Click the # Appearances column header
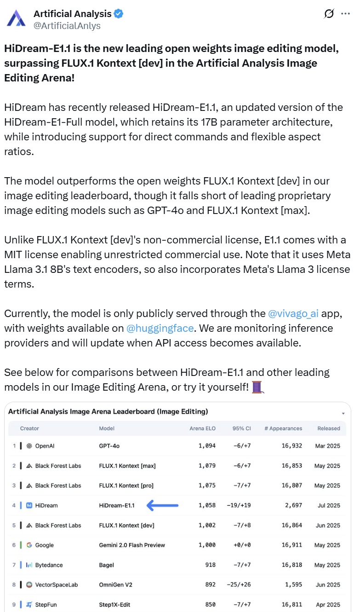 (283, 428)
